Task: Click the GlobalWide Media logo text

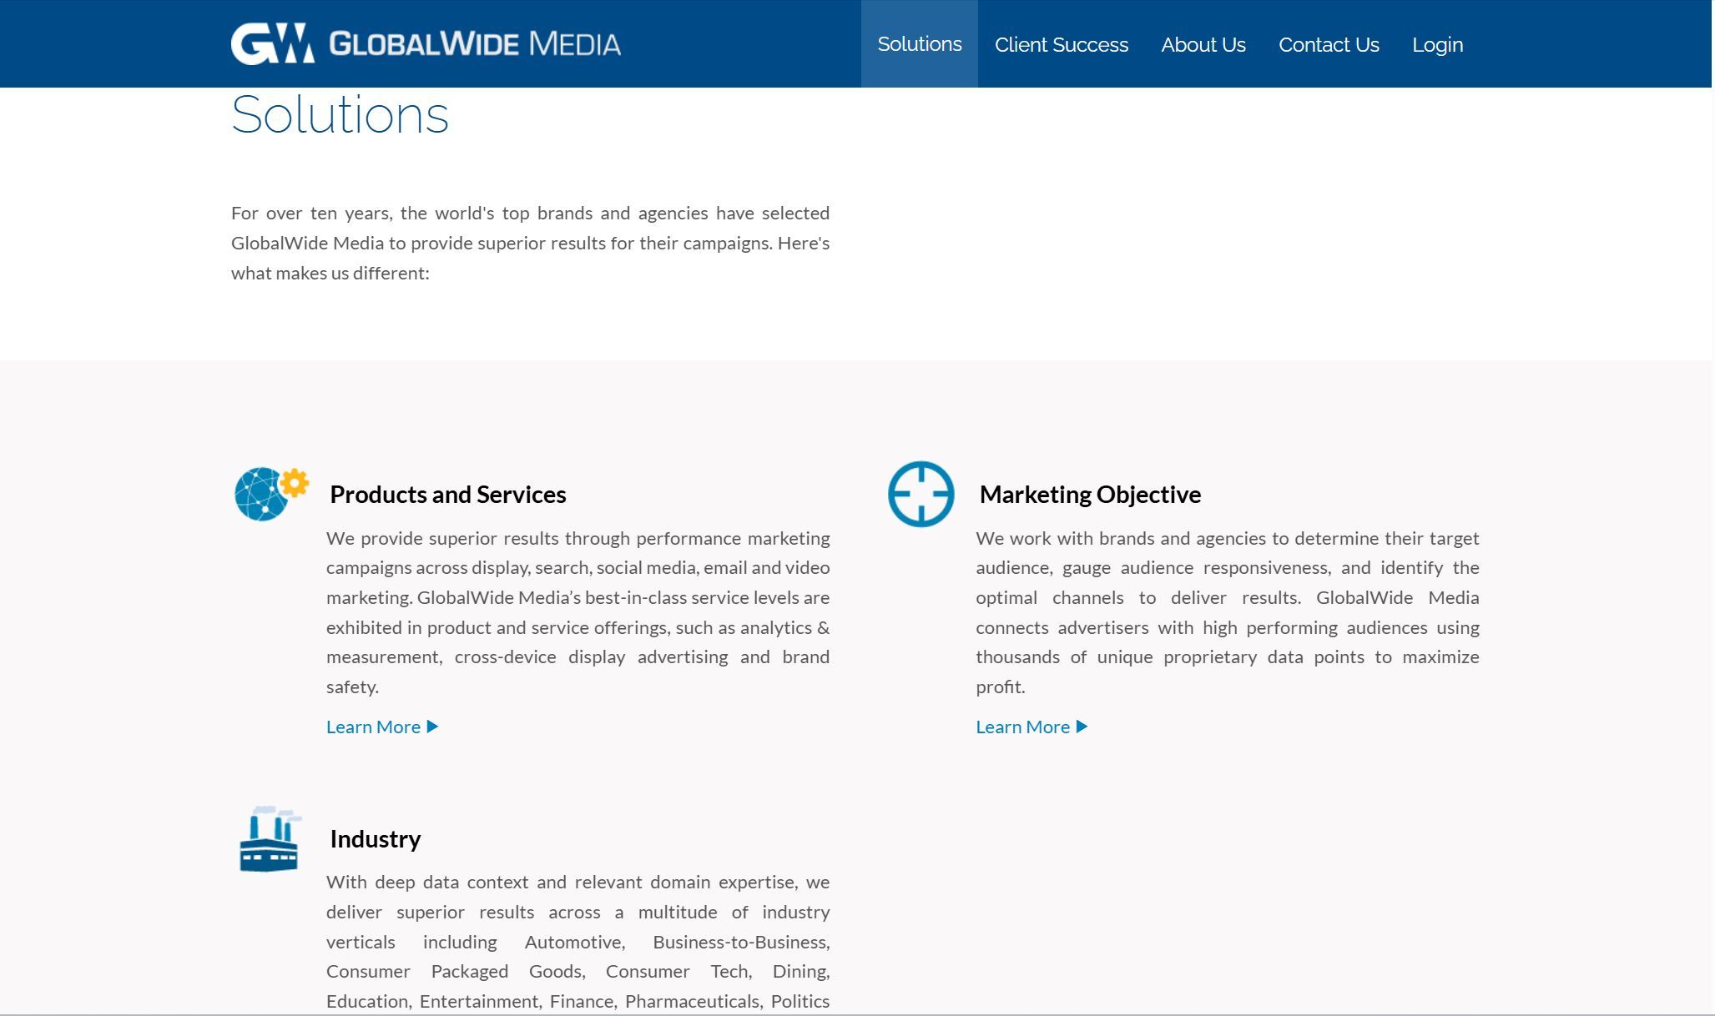Action: 474,43
